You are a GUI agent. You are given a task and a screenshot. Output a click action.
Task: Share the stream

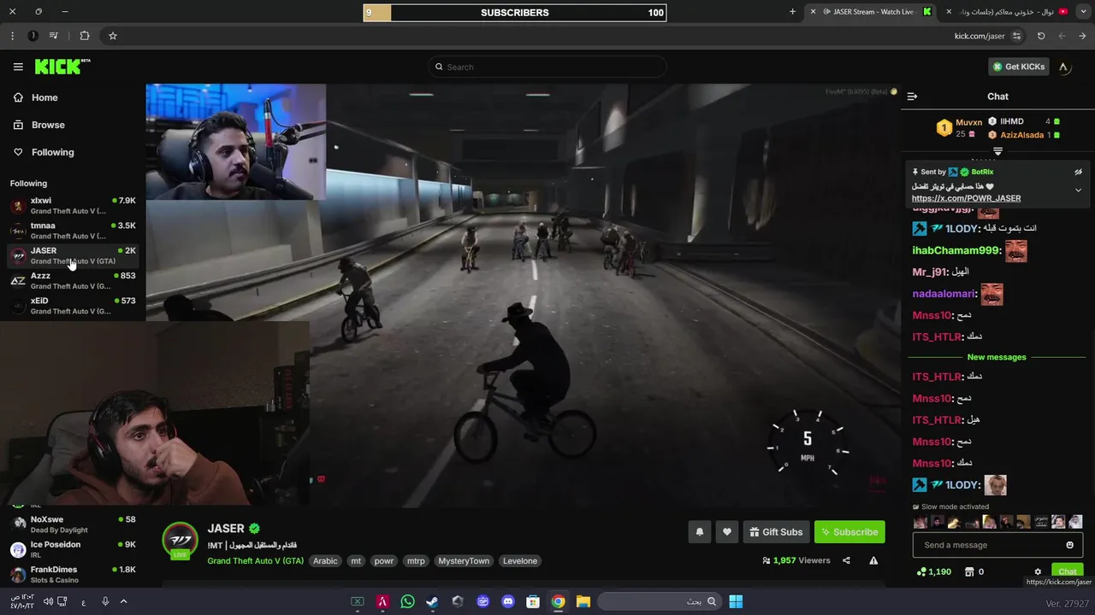[846, 560]
